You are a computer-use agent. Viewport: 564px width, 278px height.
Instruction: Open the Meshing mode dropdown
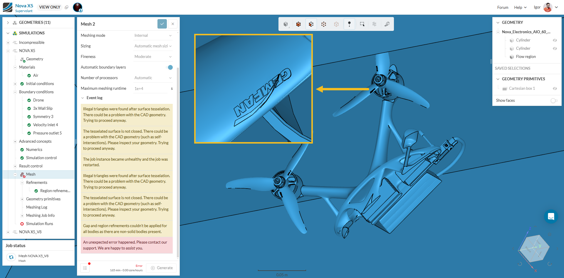[153, 36]
